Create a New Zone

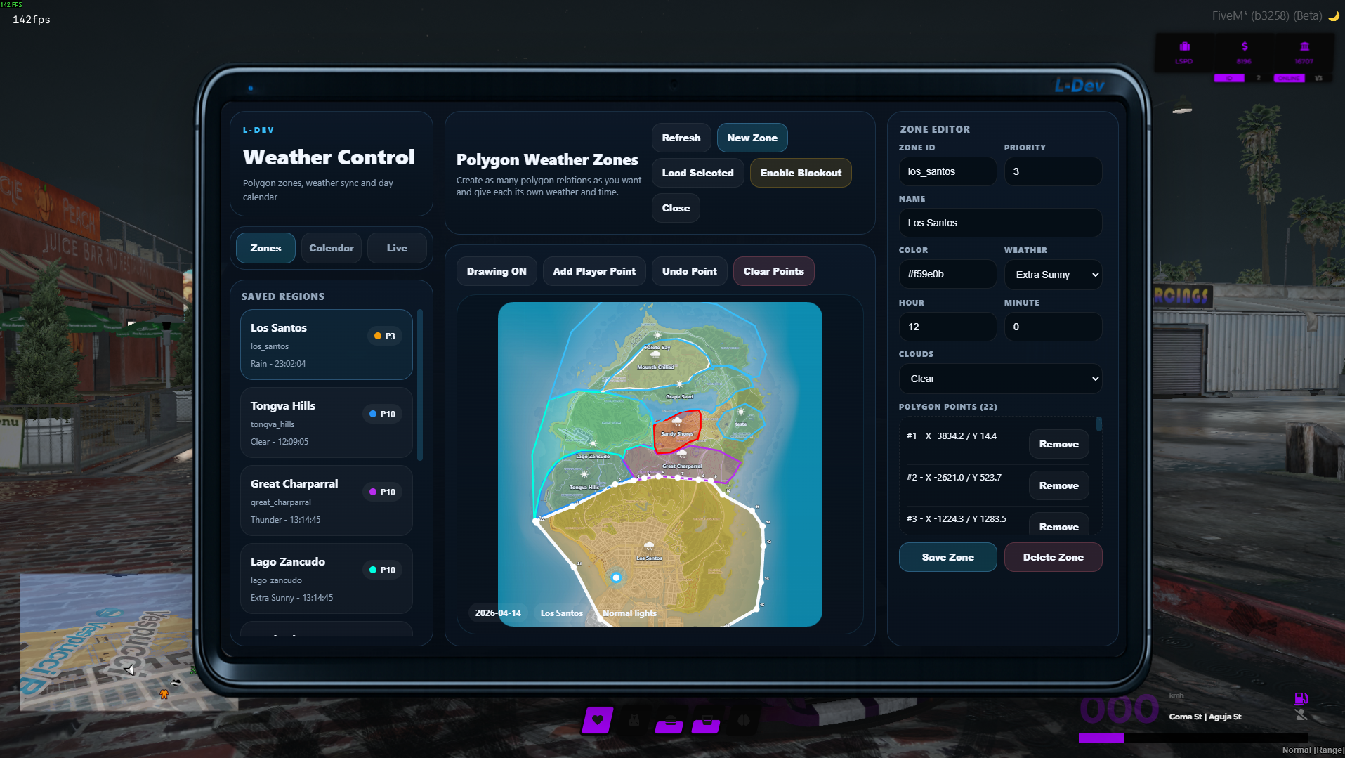(x=752, y=138)
